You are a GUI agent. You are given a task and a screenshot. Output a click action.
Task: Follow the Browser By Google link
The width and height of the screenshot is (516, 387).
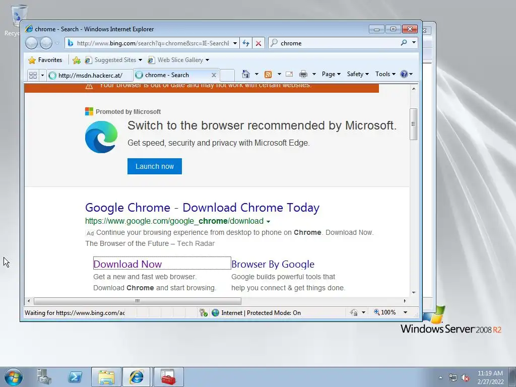273,264
